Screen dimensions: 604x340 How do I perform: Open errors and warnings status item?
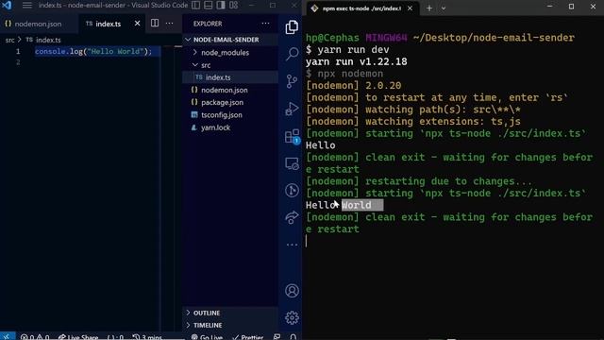35,337
